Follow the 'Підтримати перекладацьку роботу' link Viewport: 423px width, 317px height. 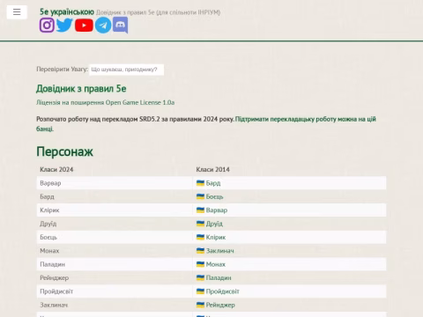coord(206,123)
